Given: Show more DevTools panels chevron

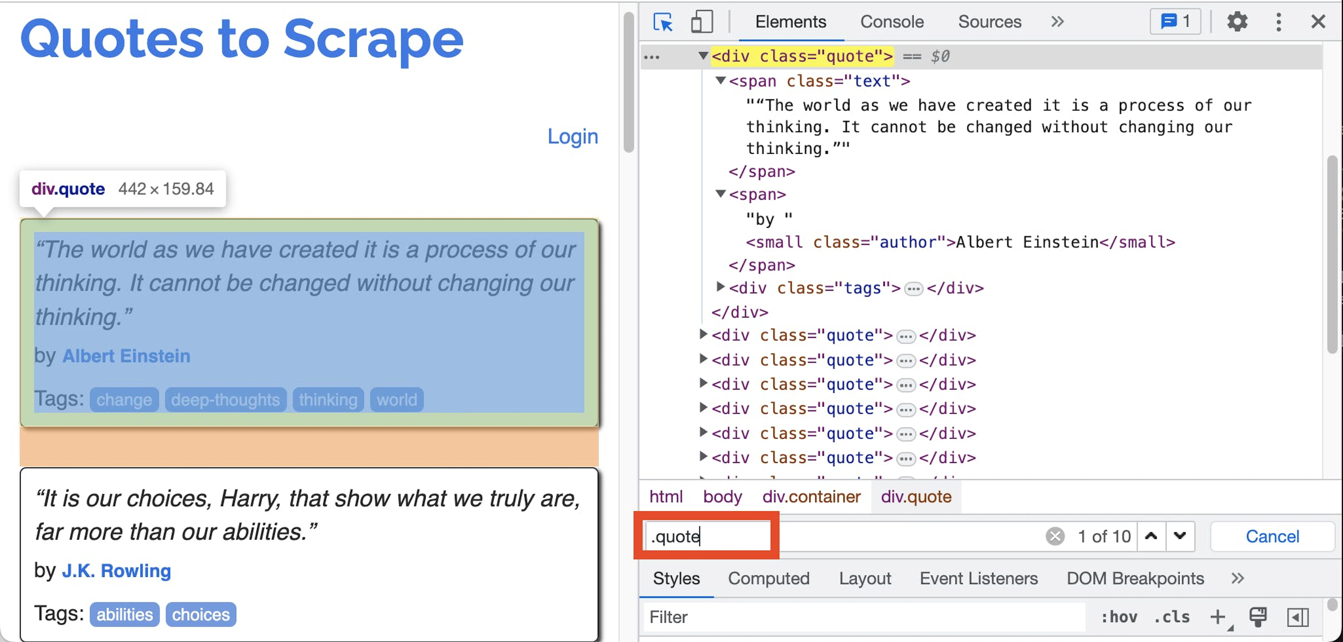Looking at the screenshot, I should [1057, 22].
